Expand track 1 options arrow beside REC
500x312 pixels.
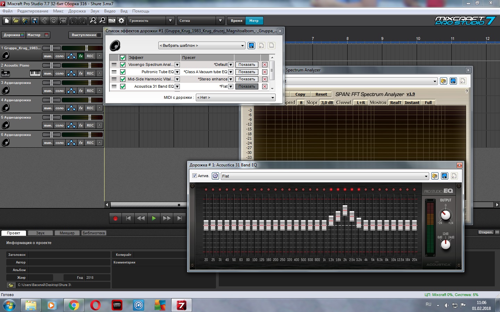pyautogui.click(x=100, y=56)
